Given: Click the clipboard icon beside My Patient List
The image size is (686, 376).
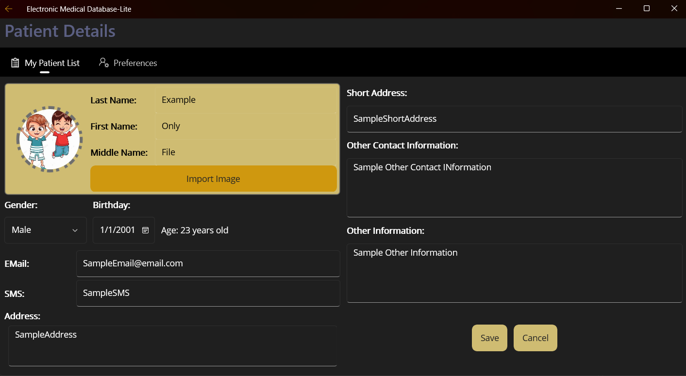Looking at the screenshot, I should click(x=14, y=62).
